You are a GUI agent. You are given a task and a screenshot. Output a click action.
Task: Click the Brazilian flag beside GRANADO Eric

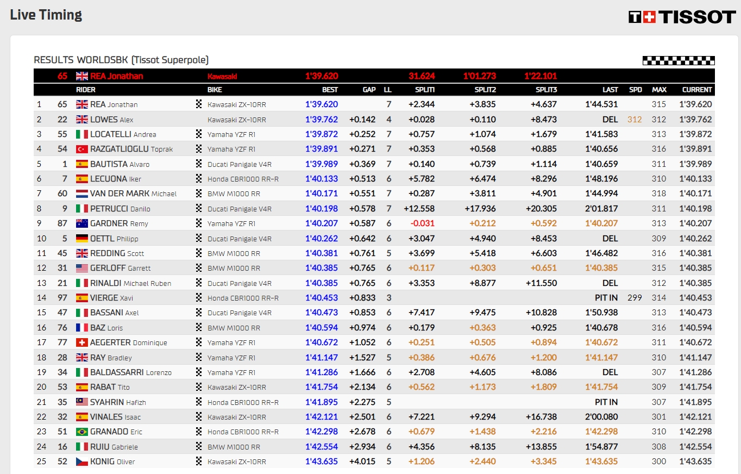(x=81, y=432)
